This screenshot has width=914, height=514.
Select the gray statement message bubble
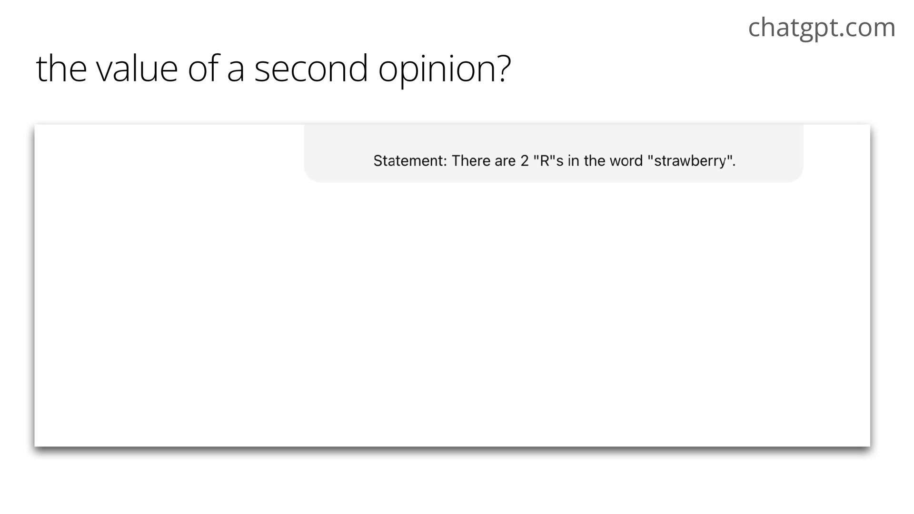(554, 153)
